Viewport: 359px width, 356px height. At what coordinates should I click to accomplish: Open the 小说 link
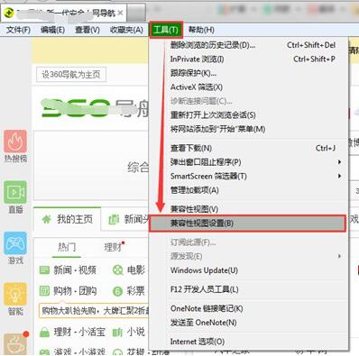136,332
